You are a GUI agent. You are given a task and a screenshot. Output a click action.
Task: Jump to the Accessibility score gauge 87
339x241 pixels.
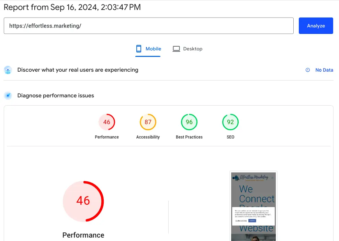click(x=148, y=122)
